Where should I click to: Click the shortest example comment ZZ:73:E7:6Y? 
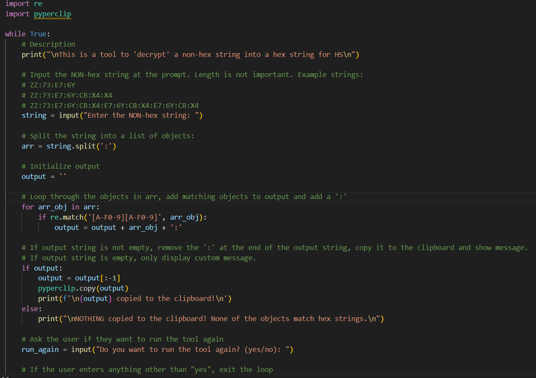[x=48, y=85]
